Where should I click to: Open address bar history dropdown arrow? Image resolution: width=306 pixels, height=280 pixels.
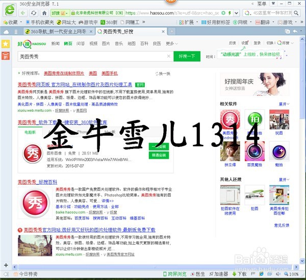pos(236,13)
